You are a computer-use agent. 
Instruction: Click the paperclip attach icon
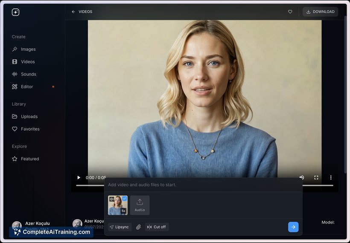[138, 227]
